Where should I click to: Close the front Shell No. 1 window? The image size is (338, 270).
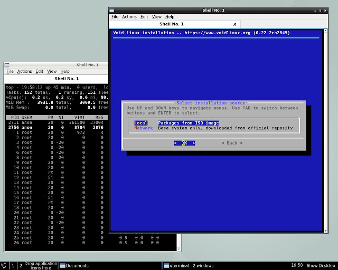click(x=325, y=11)
